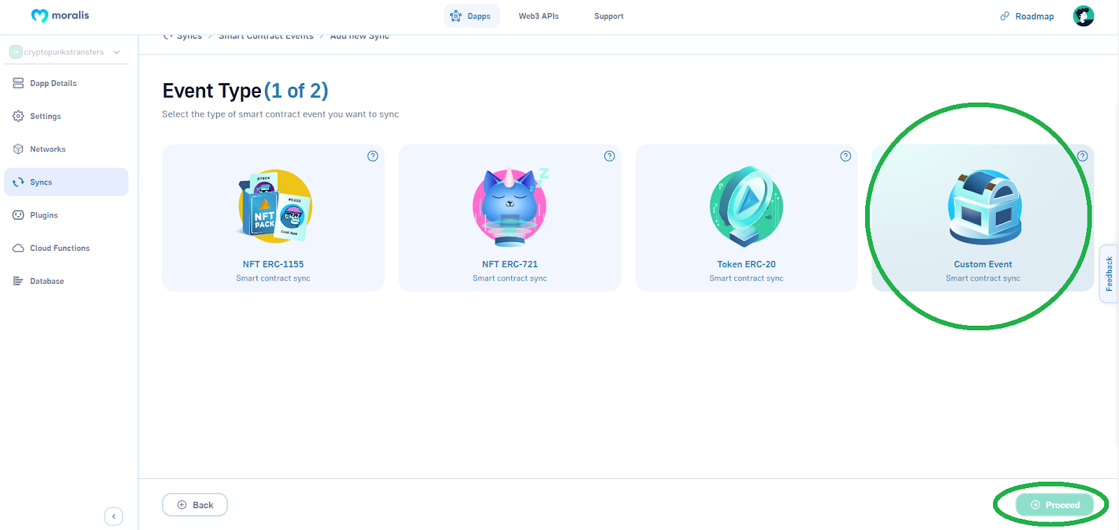Screen dimensions: 1119x530
Task: Open help icon on Custom Event card
Action: click(x=1082, y=156)
